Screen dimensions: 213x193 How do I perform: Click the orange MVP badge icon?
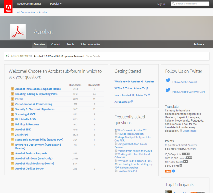click(168, 171)
